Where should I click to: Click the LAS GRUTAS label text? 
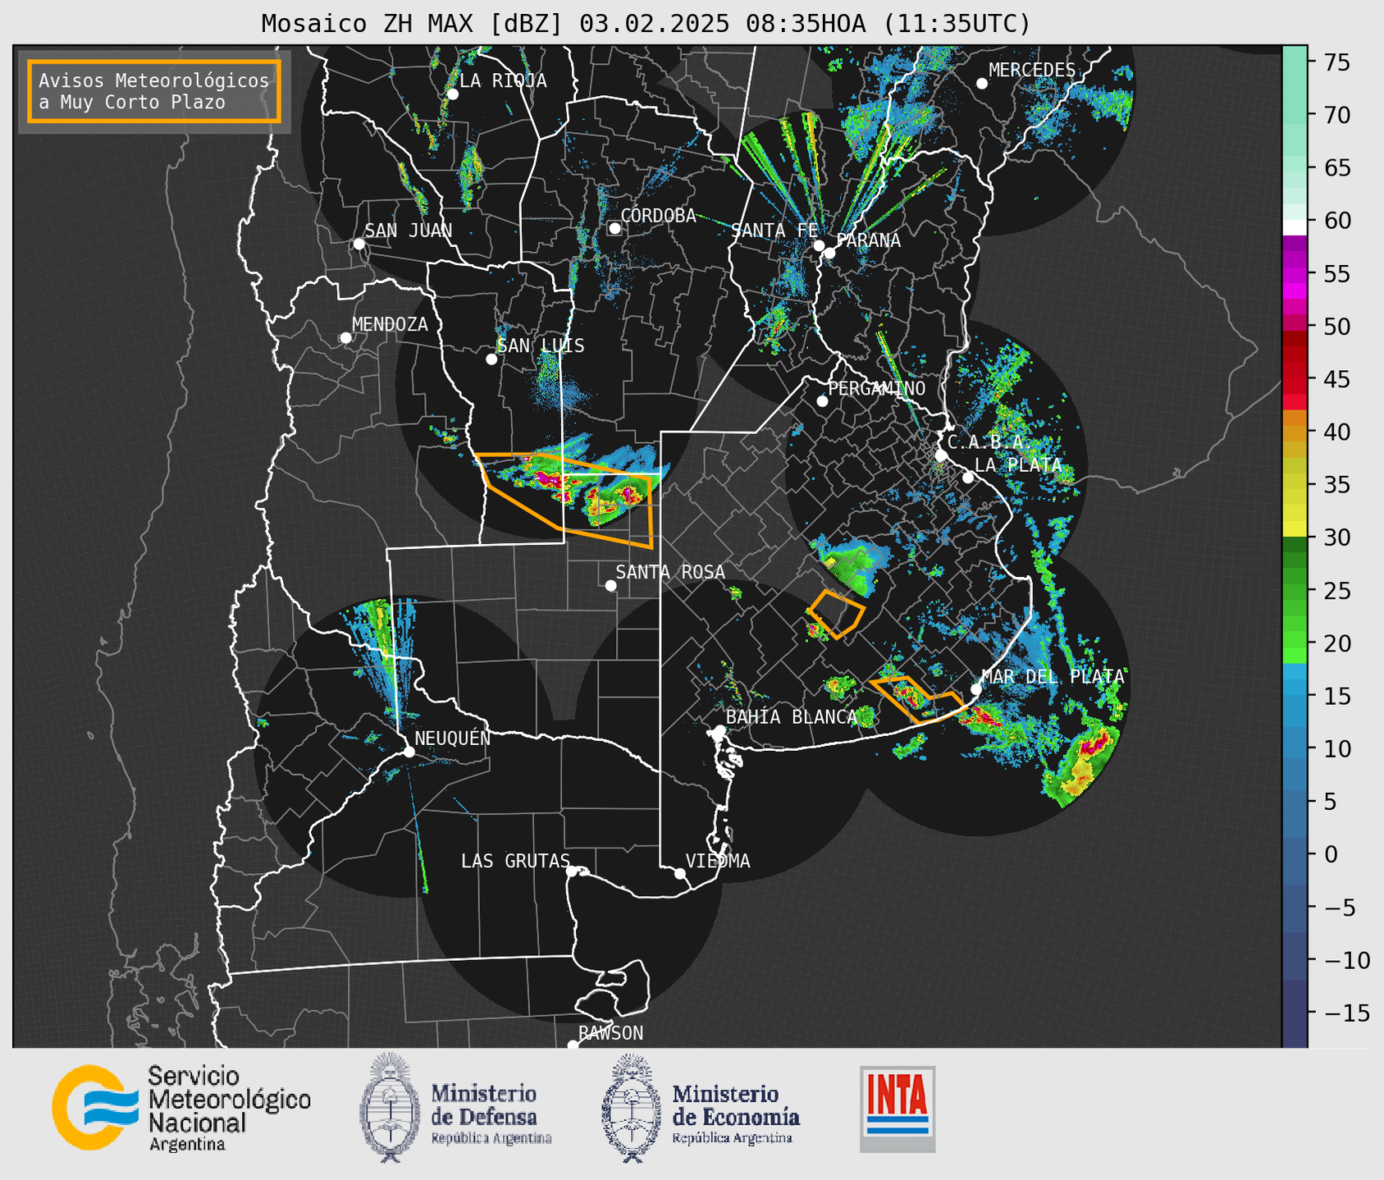(515, 861)
